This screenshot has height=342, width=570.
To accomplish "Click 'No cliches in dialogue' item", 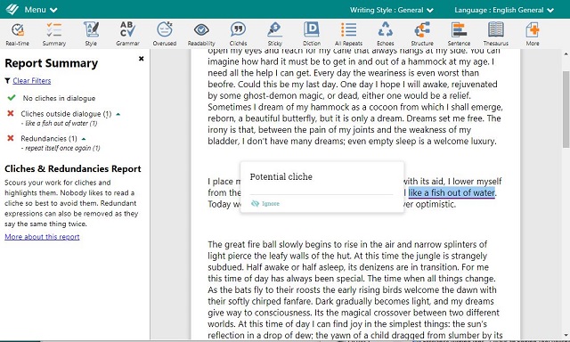I will [x=59, y=98].
